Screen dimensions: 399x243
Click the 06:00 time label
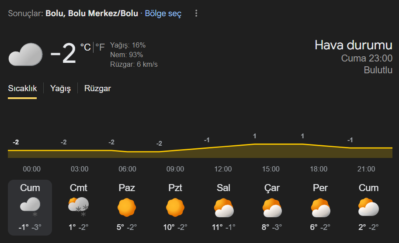127,169
